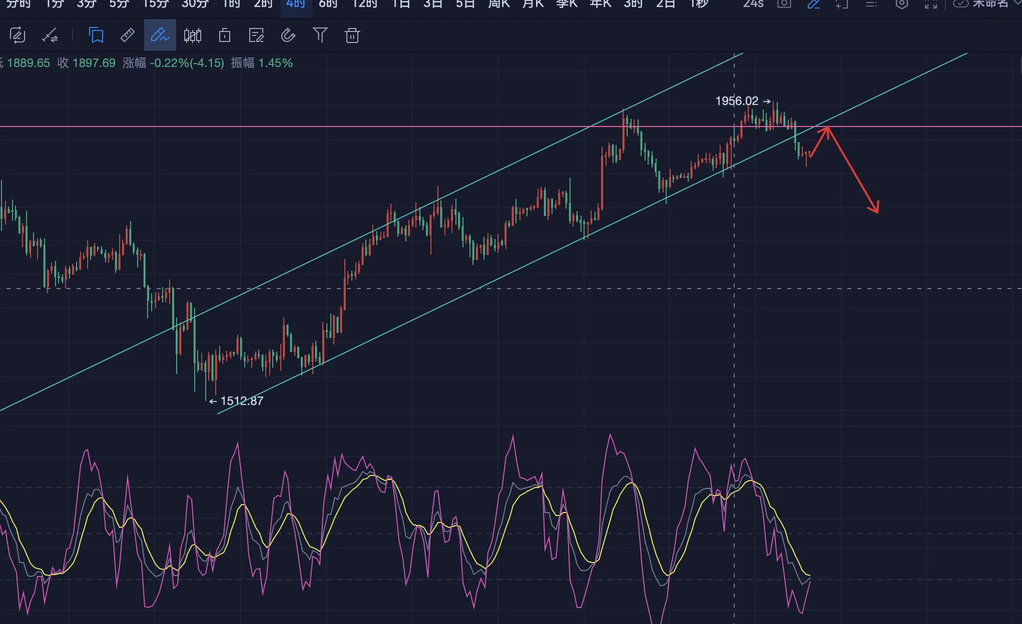
Task: Click the lock drawings icon
Action: coord(225,35)
